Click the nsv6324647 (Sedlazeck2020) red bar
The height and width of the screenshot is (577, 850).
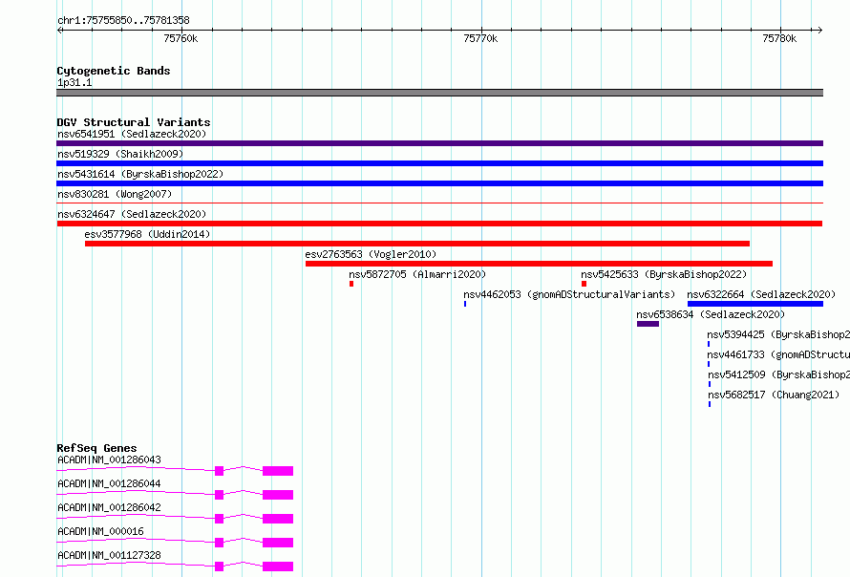click(x=439, y=224)
